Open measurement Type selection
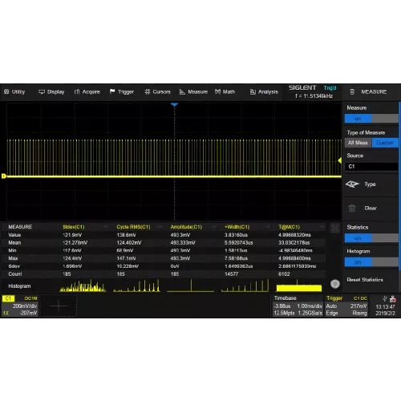Screen dimensions: 401x401 [x=371, y=184]
